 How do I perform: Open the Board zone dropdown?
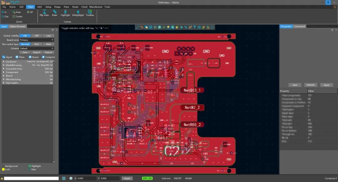point(37,40)
